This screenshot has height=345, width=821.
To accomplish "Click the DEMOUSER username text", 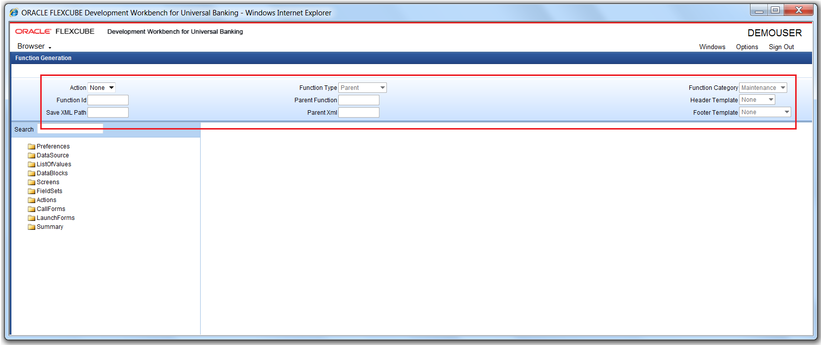I will 775,33.
